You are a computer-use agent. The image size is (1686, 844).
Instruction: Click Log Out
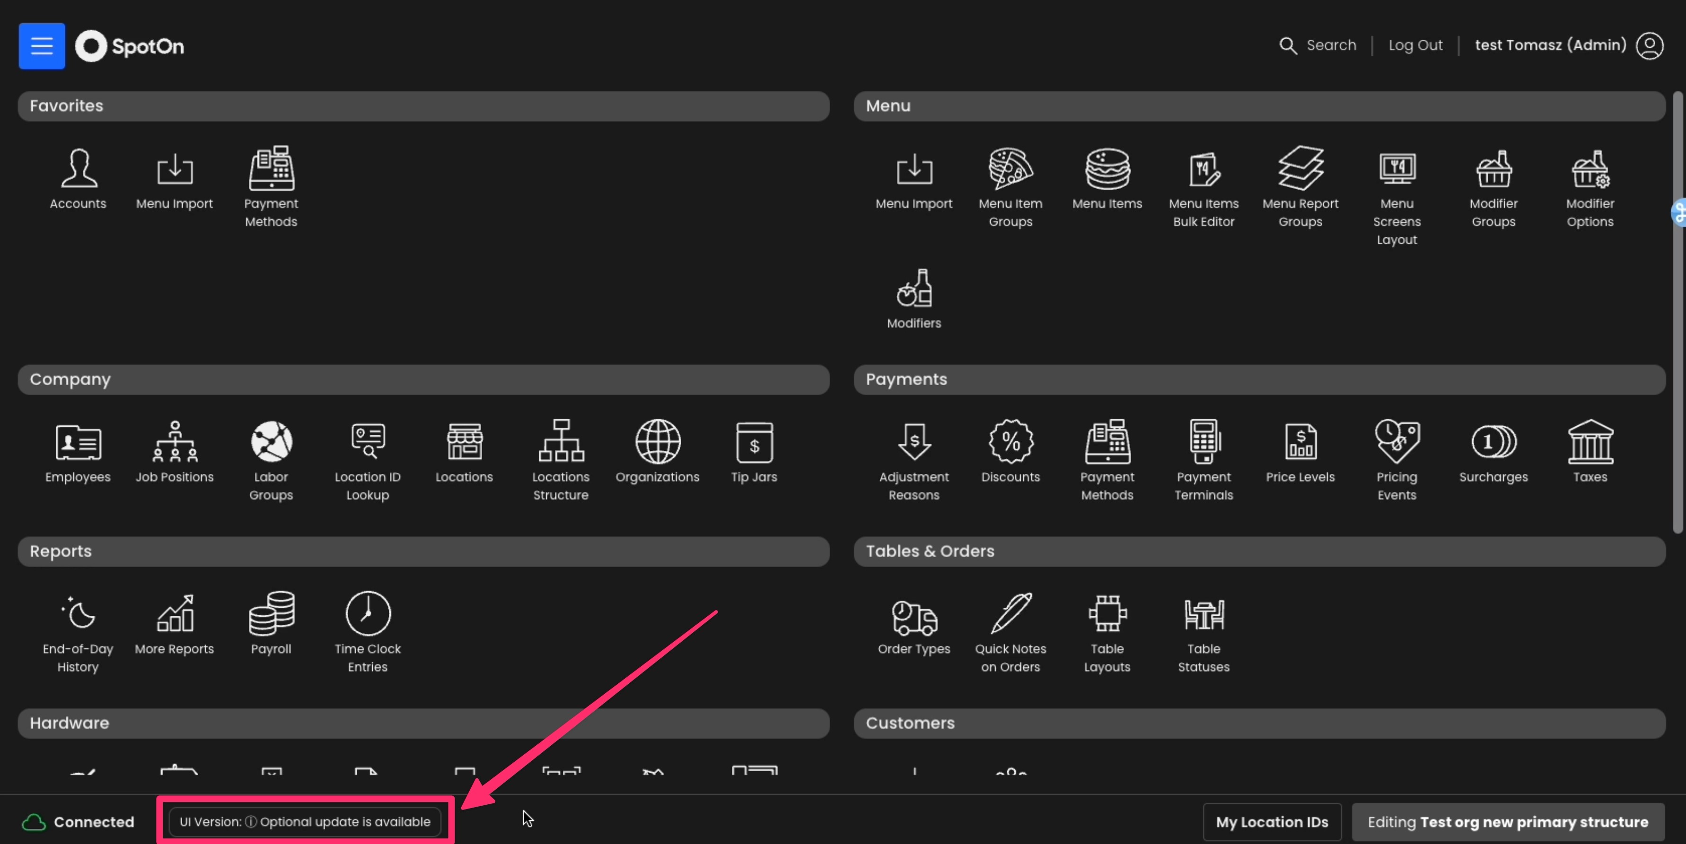coord(1415,45)
